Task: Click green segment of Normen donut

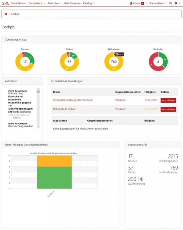Action: 30,58
